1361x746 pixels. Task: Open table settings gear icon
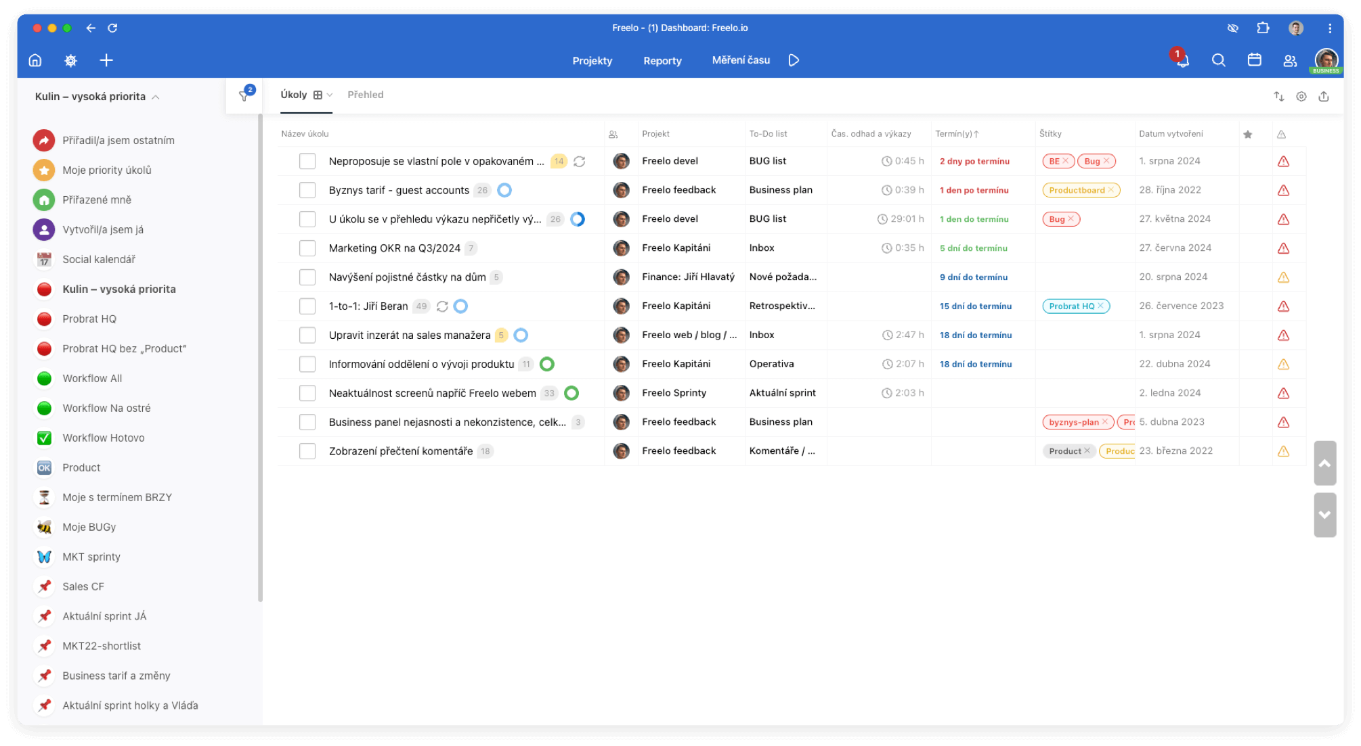click(x=1301, y=96)
